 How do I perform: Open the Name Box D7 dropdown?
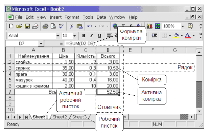(x=41, y=43)
